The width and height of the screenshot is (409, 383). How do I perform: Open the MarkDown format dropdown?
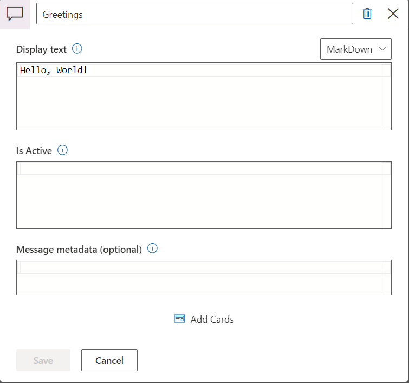[x=356, y=49]
